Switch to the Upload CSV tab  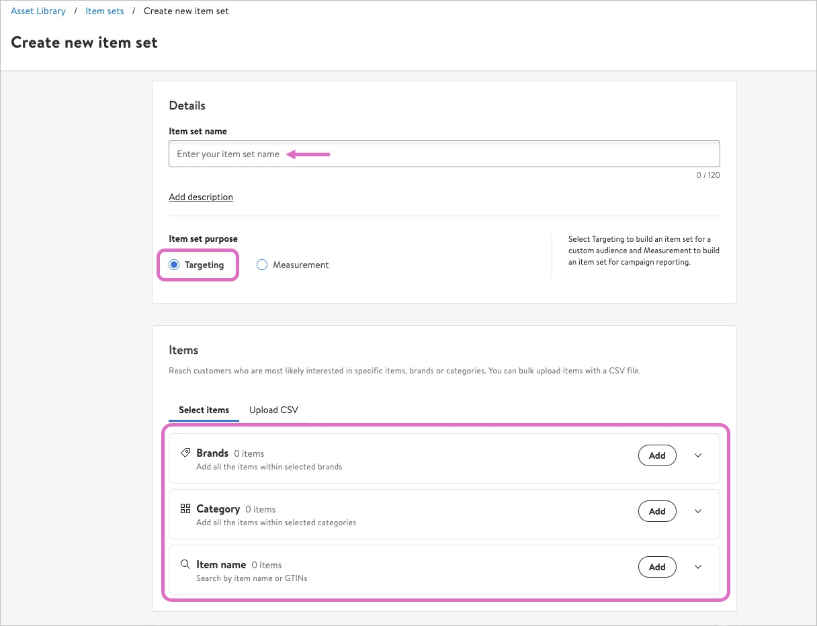(273, 410)
